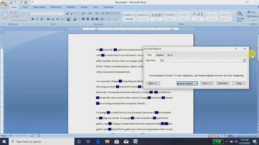Expand the Styles gallery more arrow
The width and height of the screenshot is (259, 145).
click(x=234, y=20)
